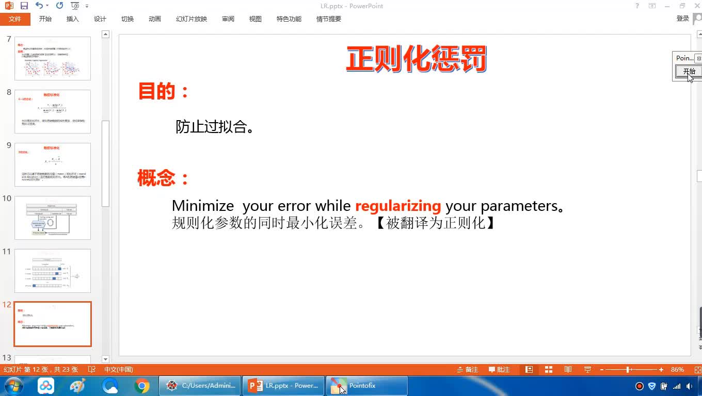Viewport: 702px width, 396px height.
Task: Click the Save icon in quick access toolbar
Action: [x=24, y=6]
